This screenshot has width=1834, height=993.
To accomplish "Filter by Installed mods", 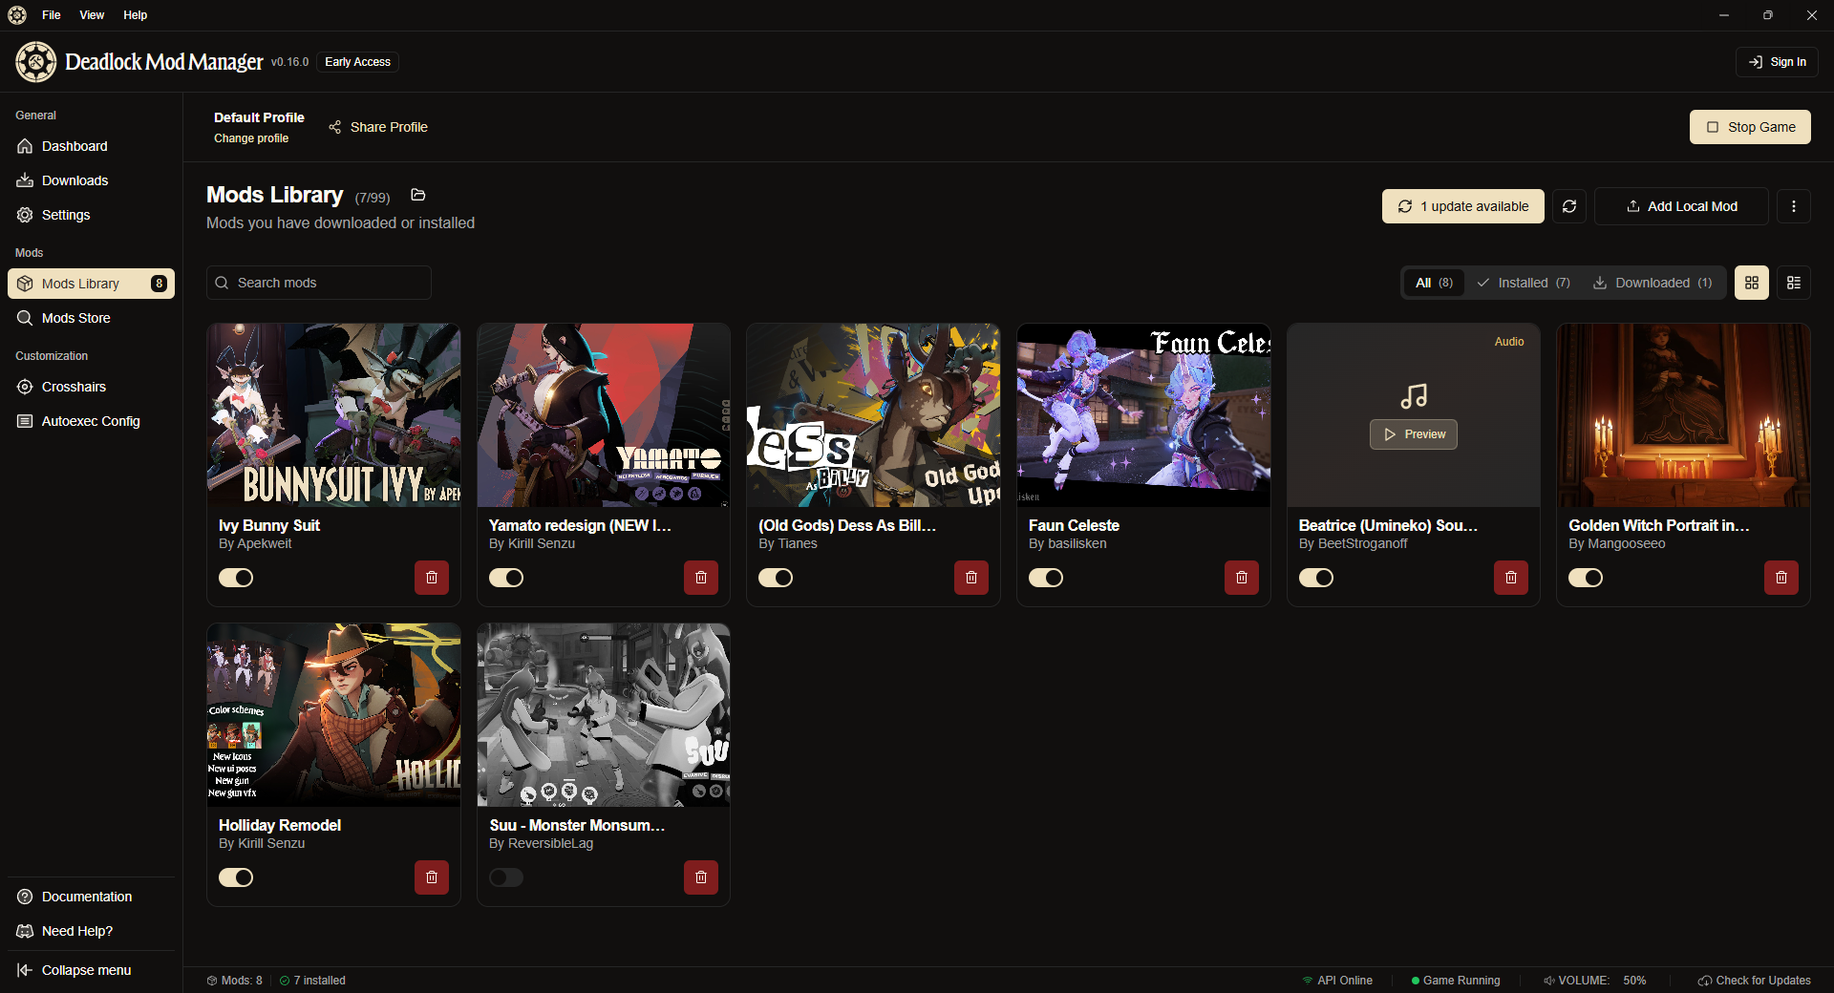I will point(1523,283).
